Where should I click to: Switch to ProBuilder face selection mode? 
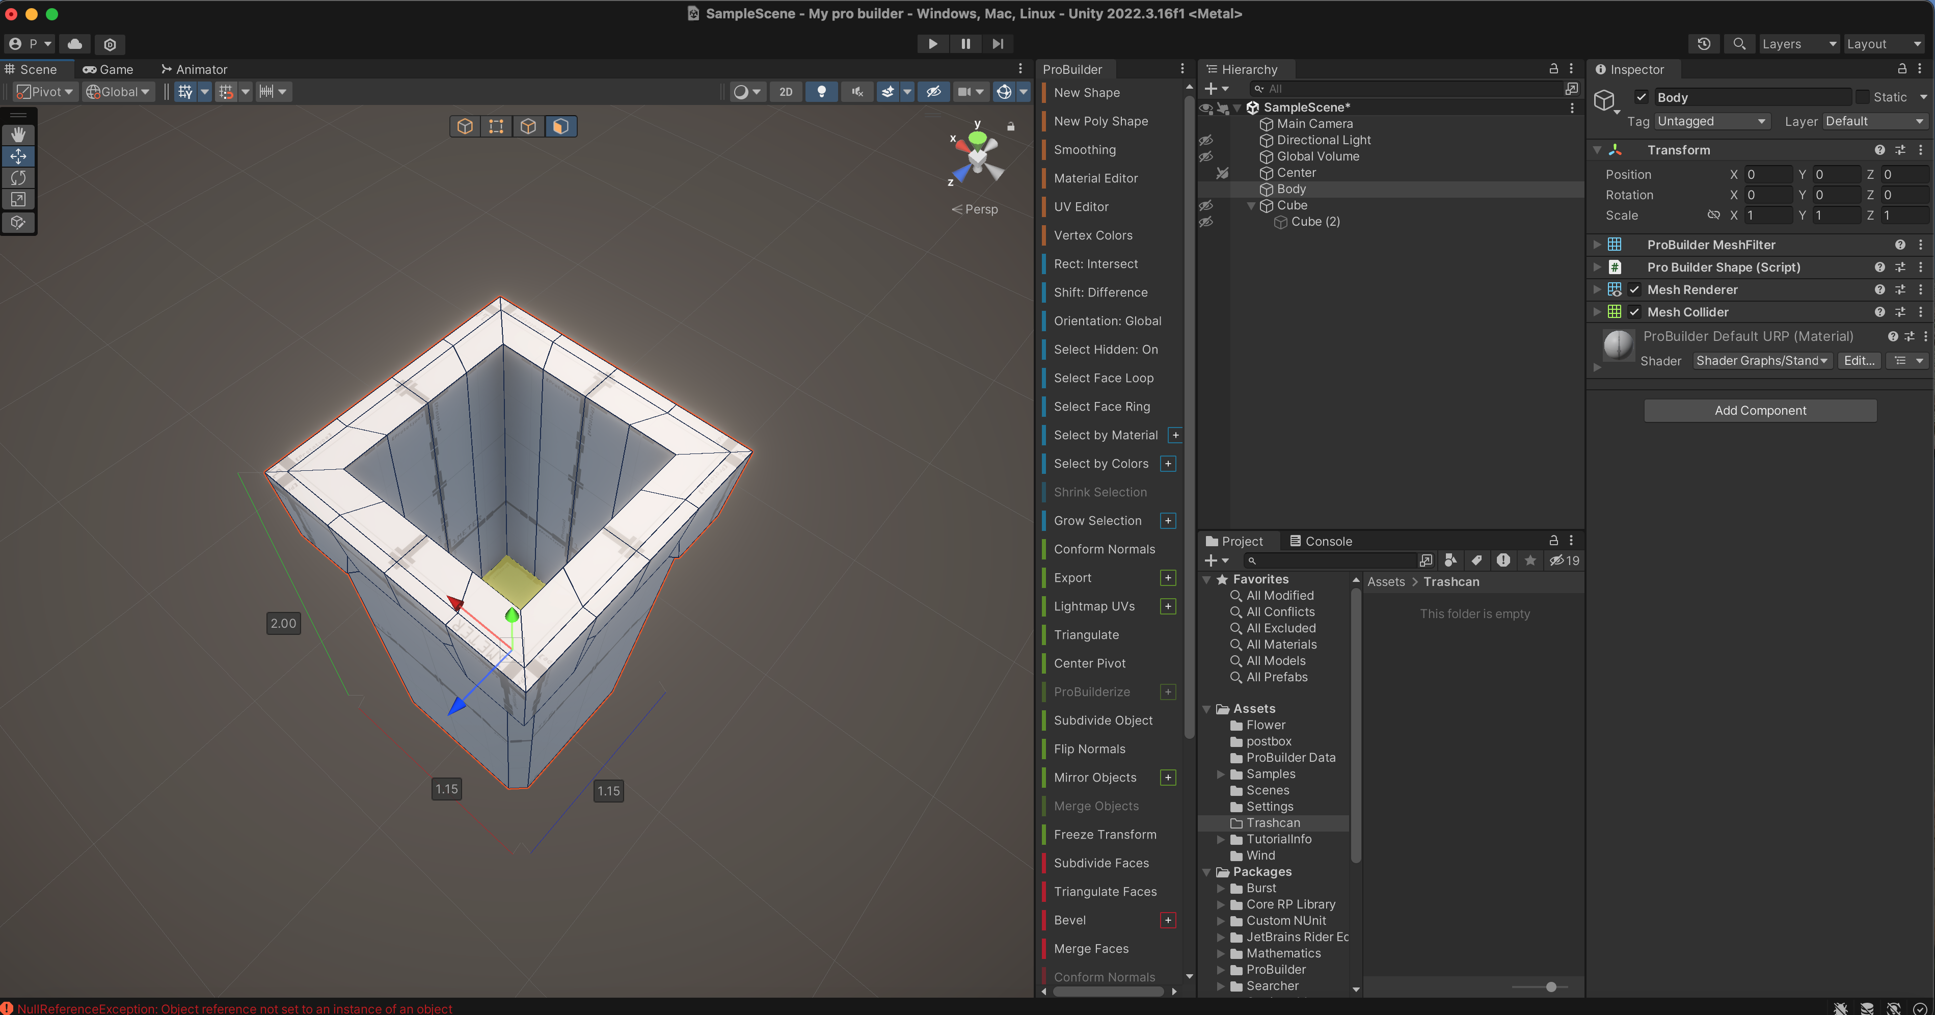(560, 126)
